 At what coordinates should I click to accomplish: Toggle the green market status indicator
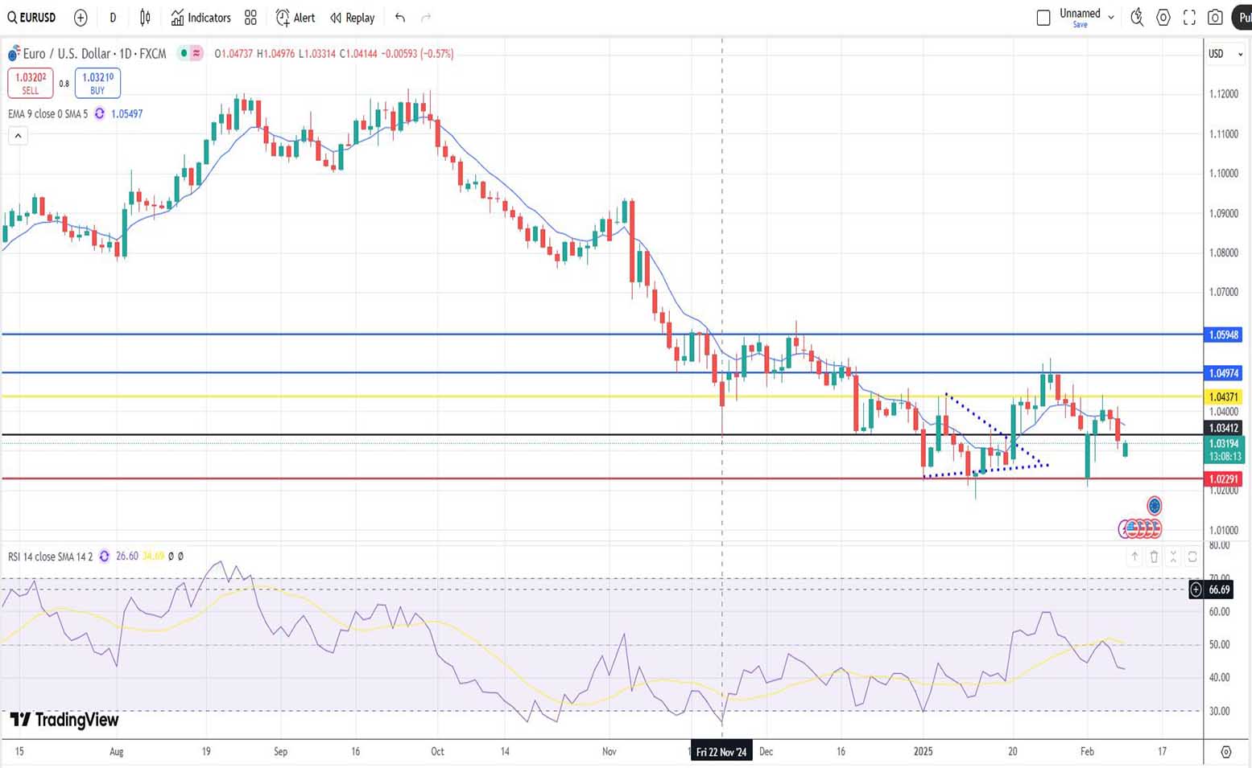pyautogui.click(x=184, y=54)
